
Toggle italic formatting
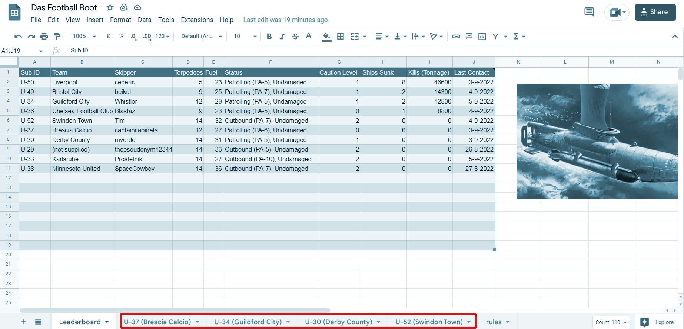pos(282,36)
